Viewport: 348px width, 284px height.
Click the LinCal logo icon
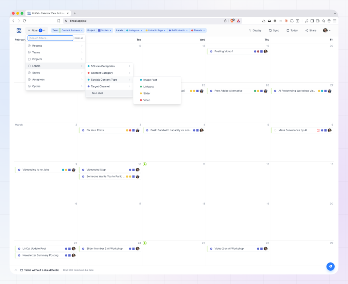click(x=19, y=31)
